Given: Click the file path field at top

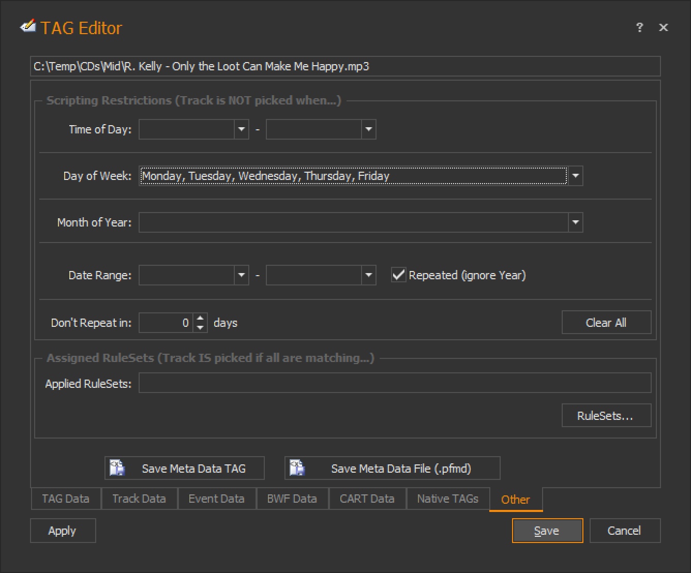Looking at the screenshot, I should point(345,66).
